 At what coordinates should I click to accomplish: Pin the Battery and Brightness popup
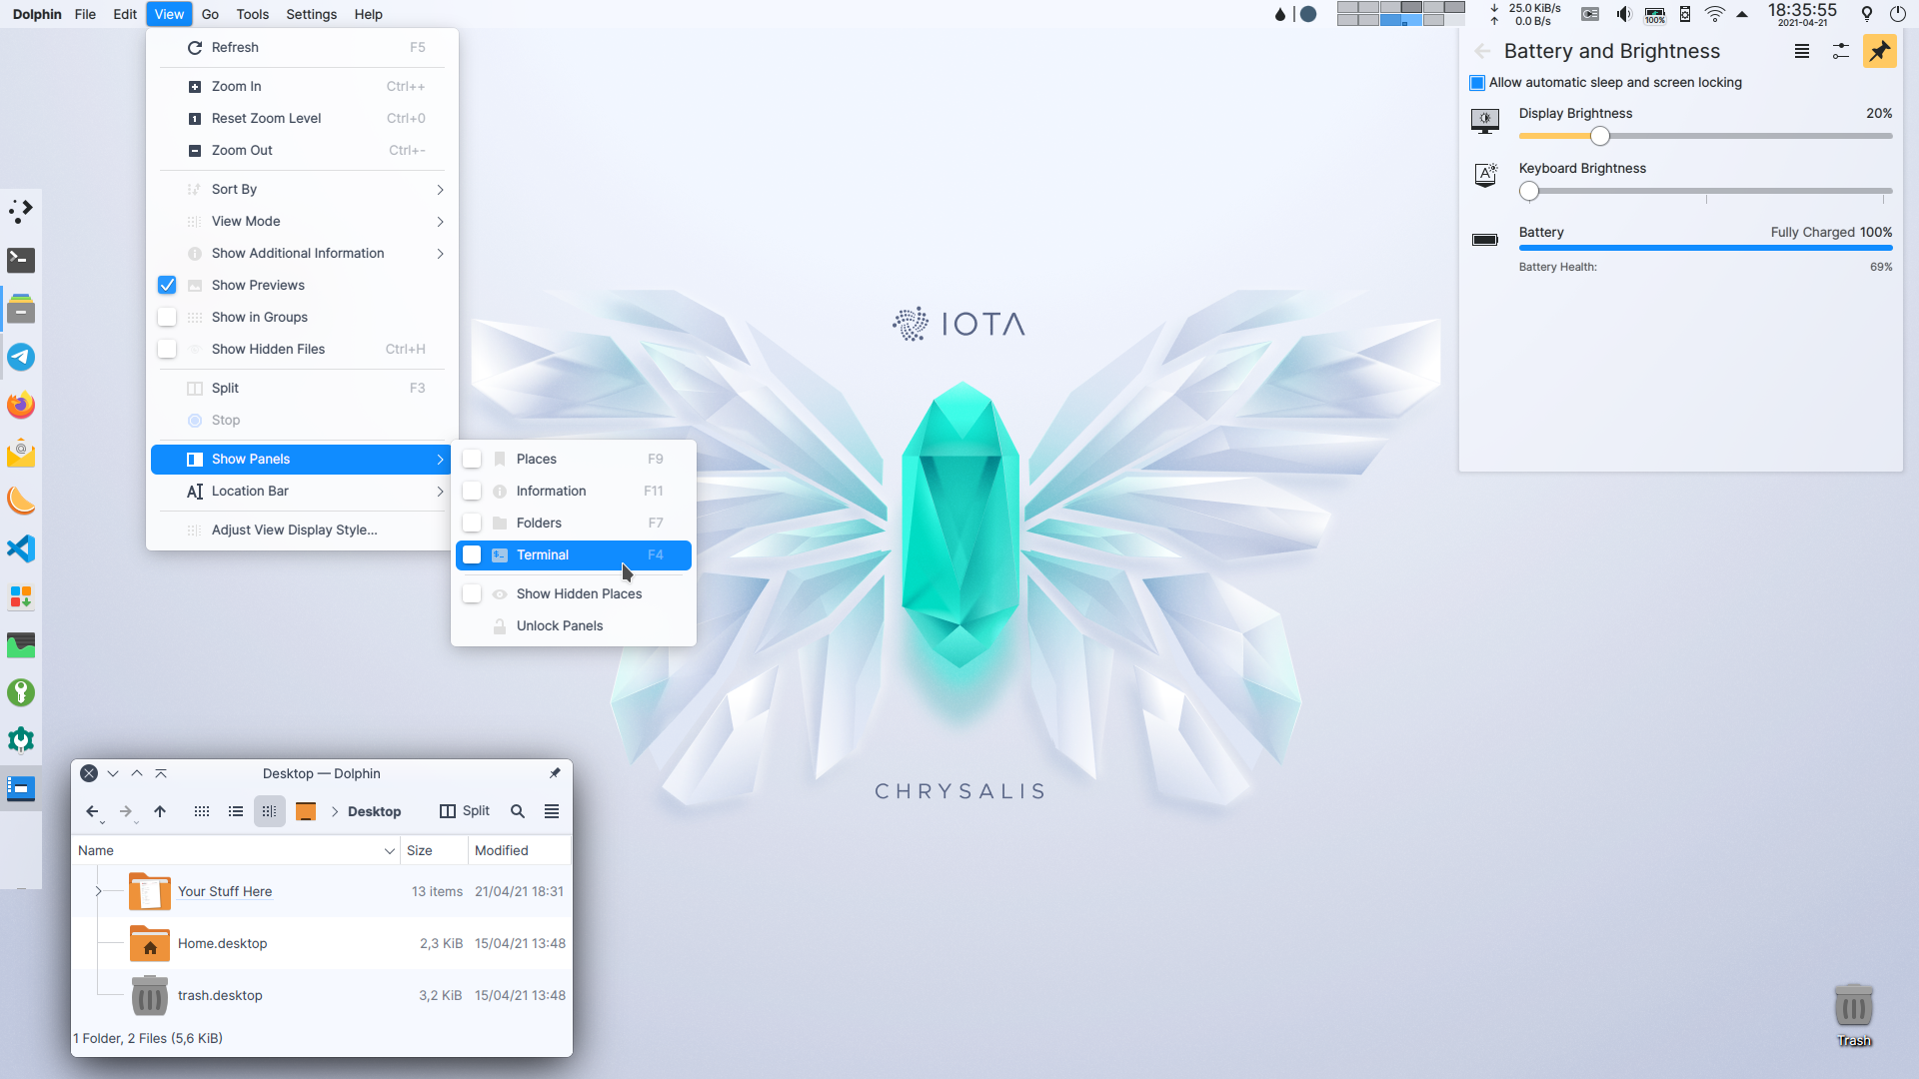click(x=1879, y=51)
